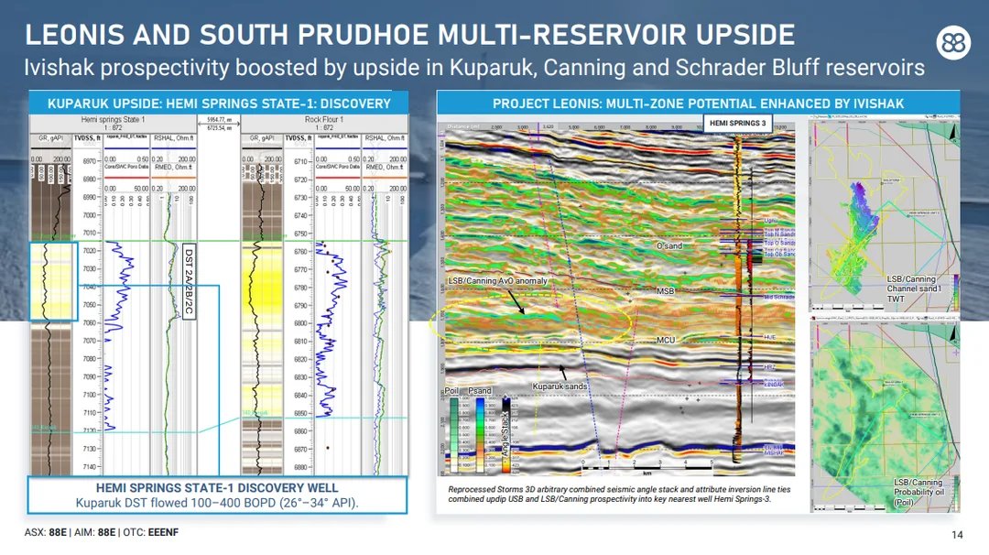
Task: Click the 'KUPARUK UPSIDE: HEMI SPRINGS STATE-1: DISCOVERY' header
Action: tap(219, 103)
